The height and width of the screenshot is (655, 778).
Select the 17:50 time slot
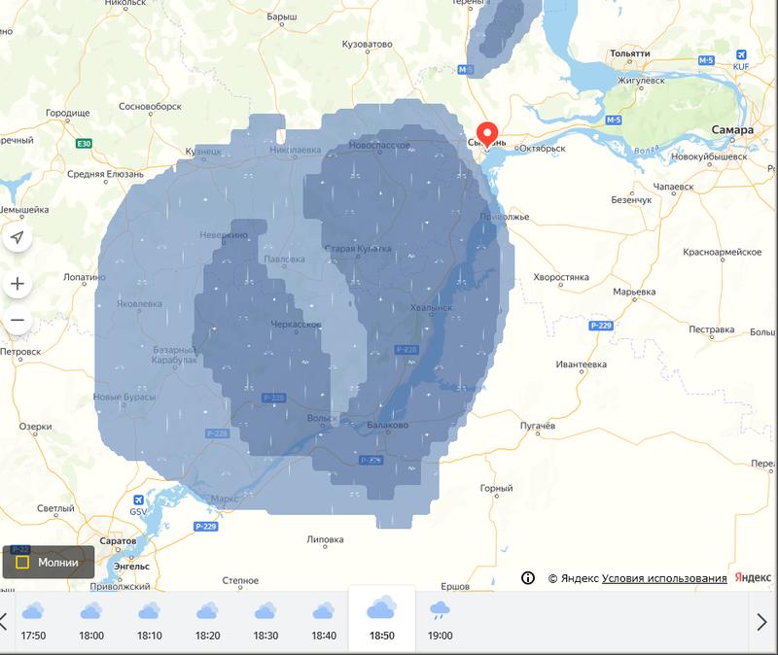pos(33,621)
